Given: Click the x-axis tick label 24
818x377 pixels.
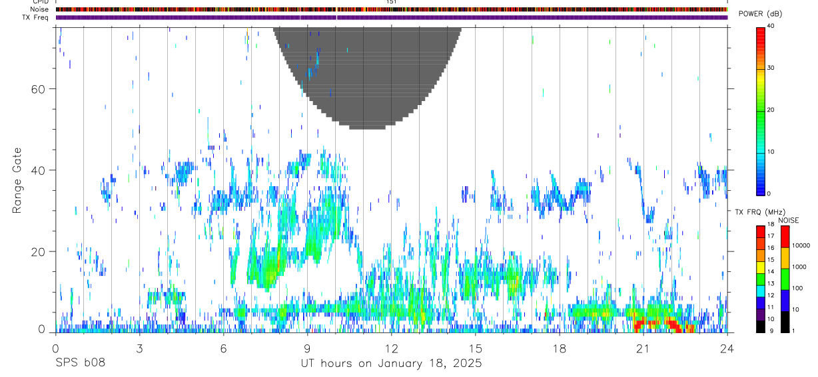Looking at the screenshot, I should tap(727, 348).
